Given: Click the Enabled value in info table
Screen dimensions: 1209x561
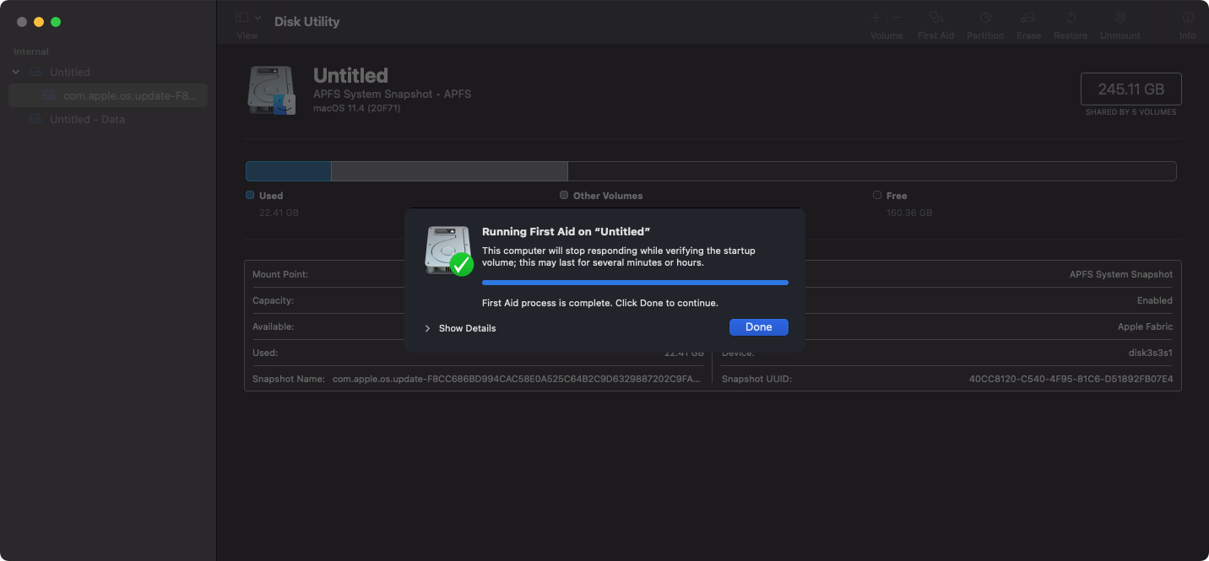Looking at the screenshot, I should (x=1155, y=300).
